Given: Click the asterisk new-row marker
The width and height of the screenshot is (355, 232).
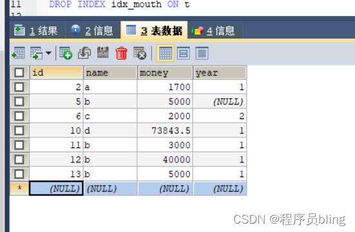Looking at the screenshot, I should (x=19, y=188).
